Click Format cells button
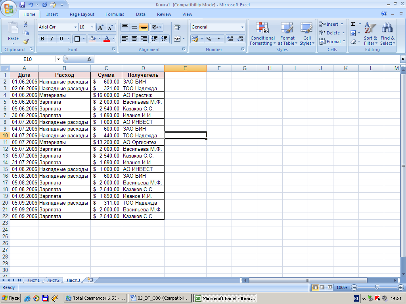 333,42
